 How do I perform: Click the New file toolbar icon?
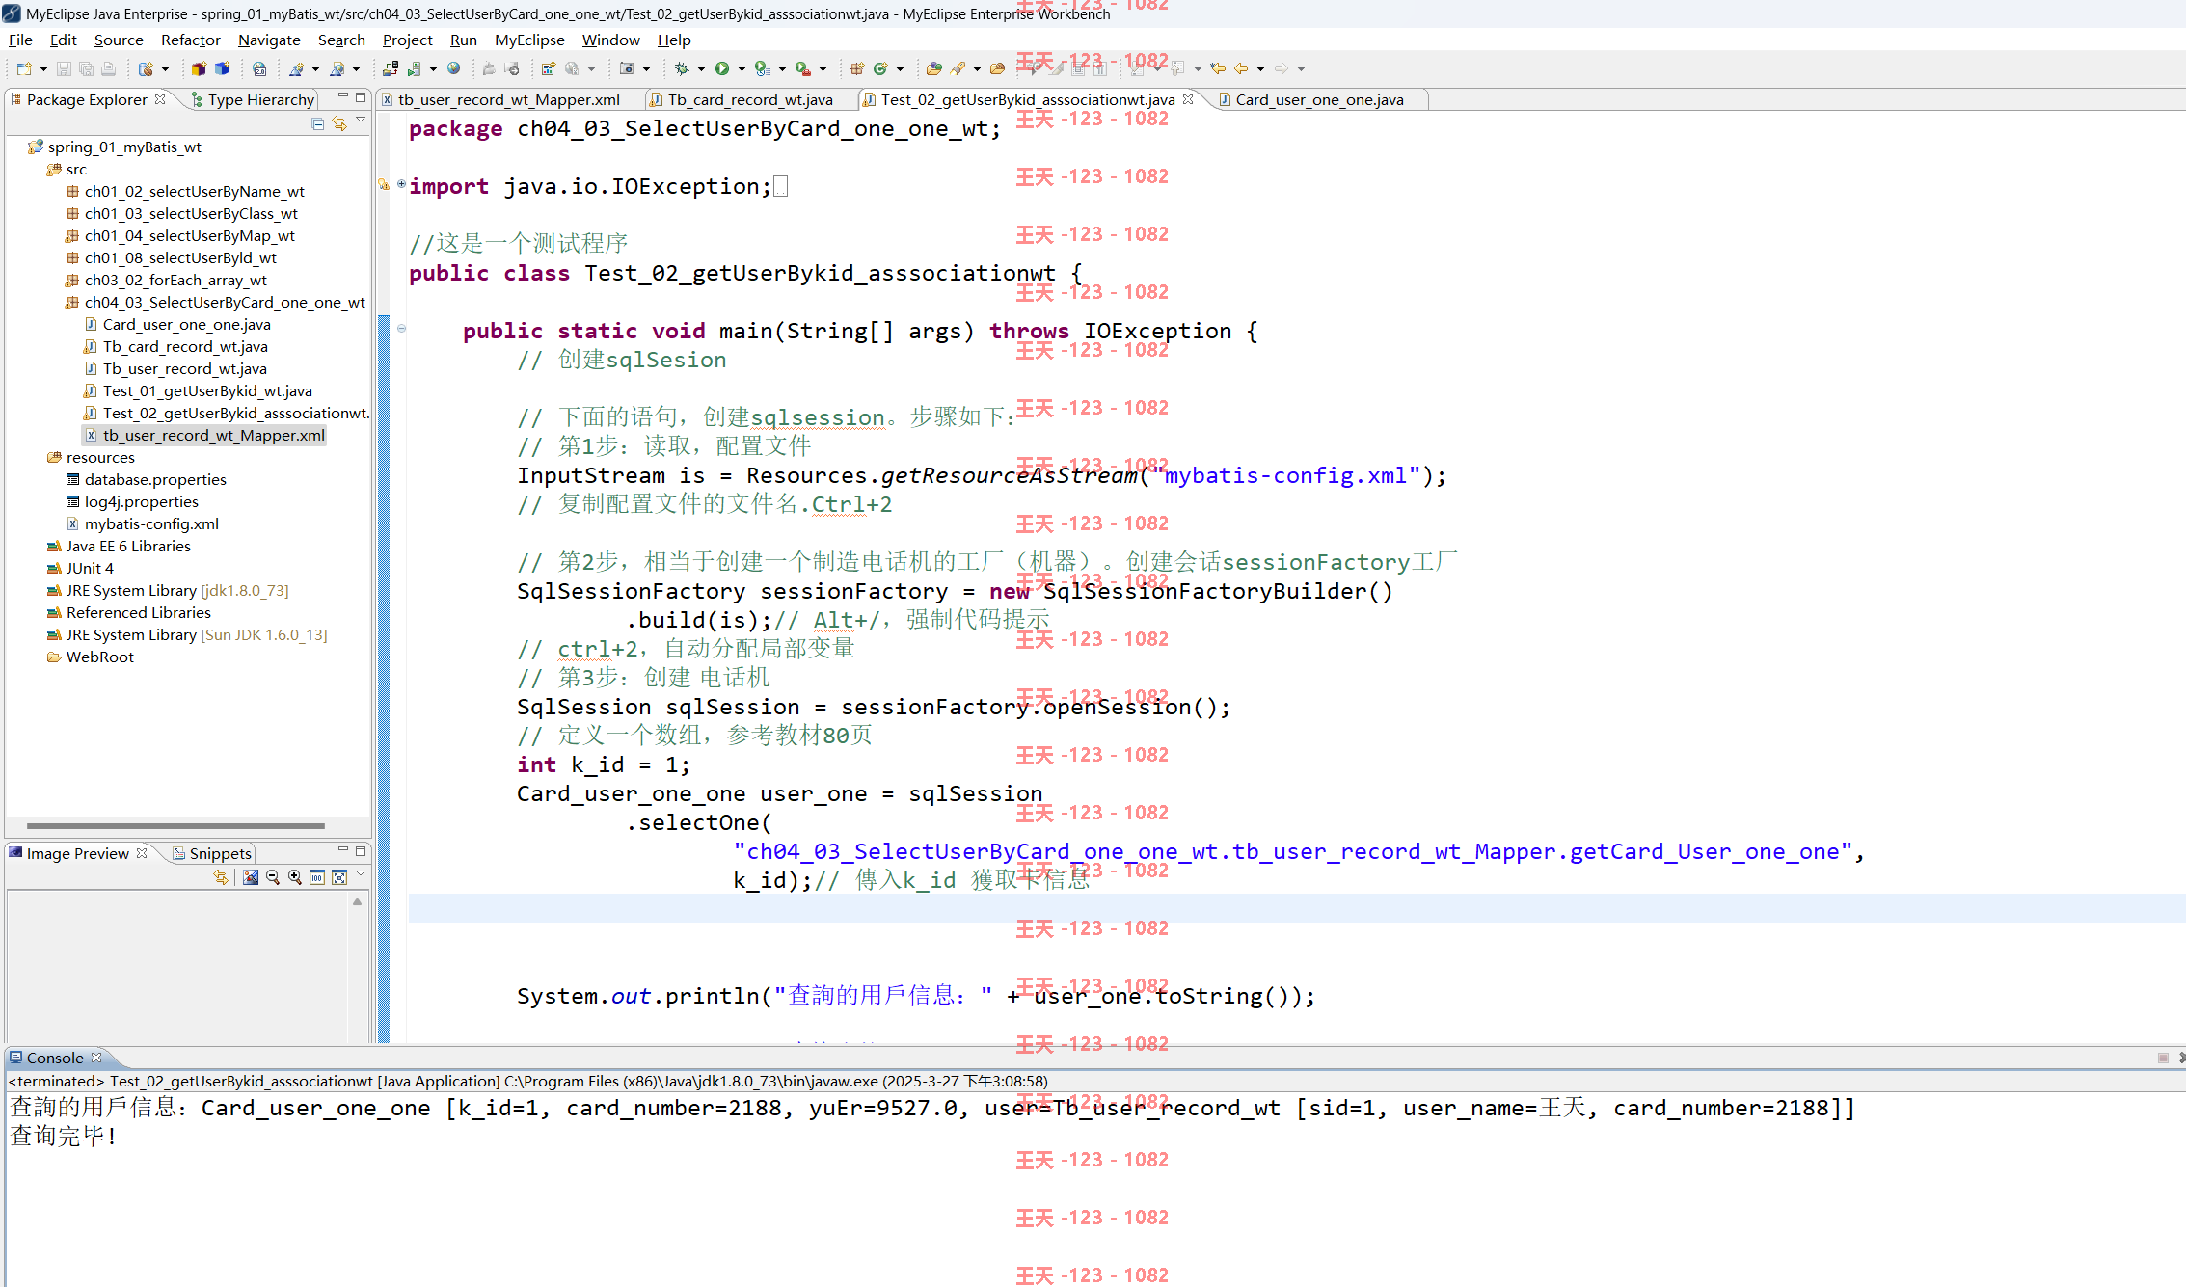coord(24,68)
